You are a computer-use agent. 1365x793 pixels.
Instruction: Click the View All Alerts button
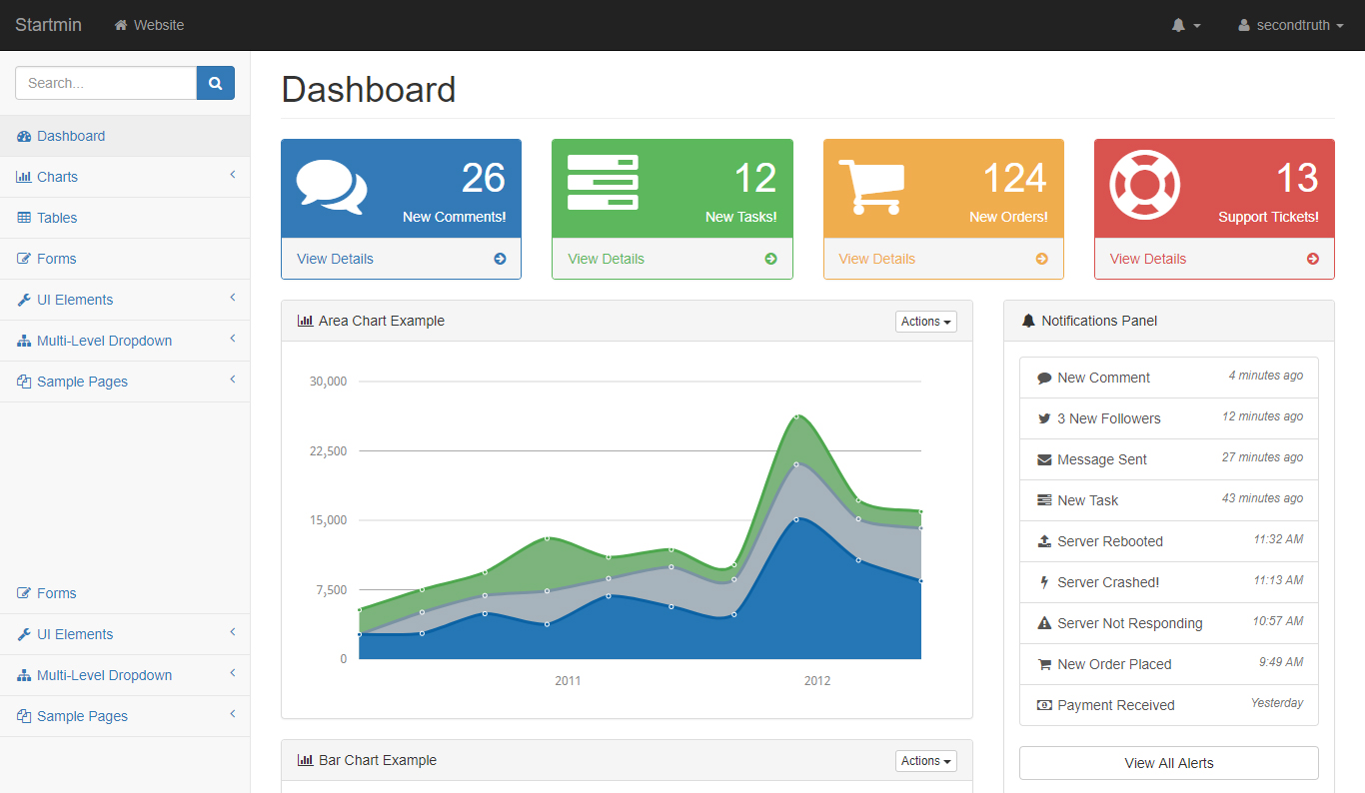(x=1169, y=763)
